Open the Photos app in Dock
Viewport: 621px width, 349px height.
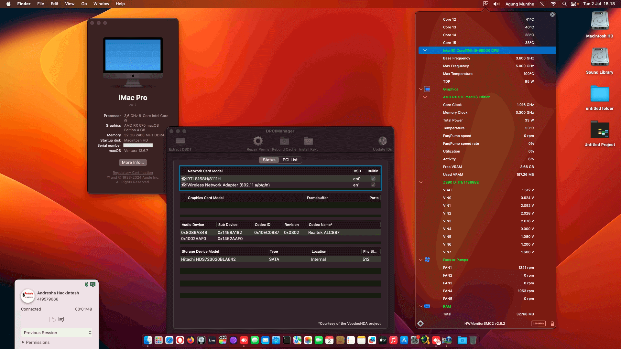[308, 340]
